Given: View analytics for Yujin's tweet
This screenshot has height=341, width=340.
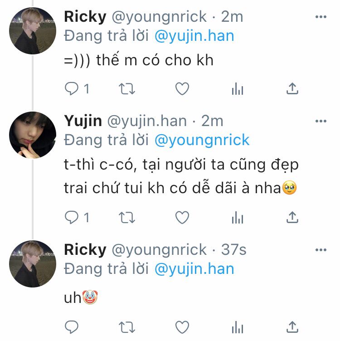Looking at the screenshot, I should (x=238, y=217).
